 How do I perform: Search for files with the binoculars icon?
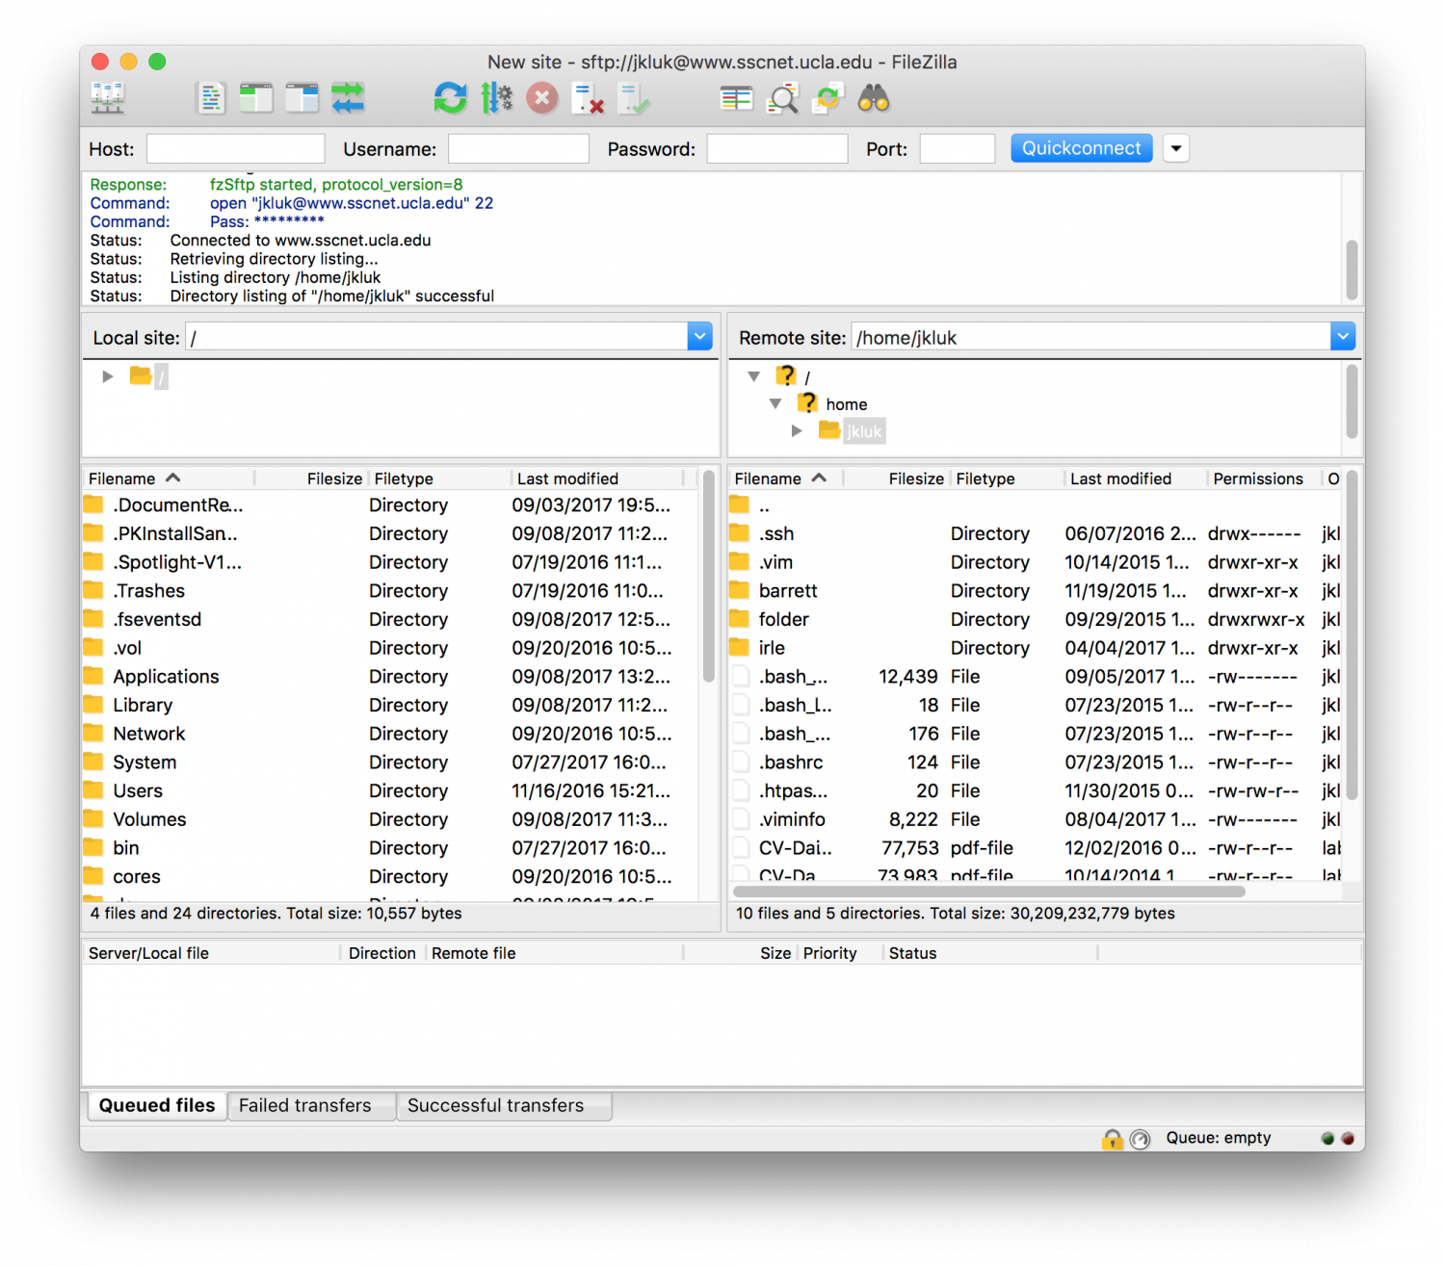[872, 97]
